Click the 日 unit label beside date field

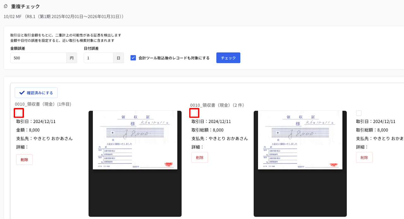119,58
